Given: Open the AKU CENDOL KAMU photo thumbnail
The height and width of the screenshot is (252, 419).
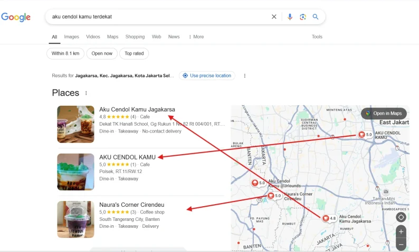Looking at the screenshot, I should (x=75, y=172).
